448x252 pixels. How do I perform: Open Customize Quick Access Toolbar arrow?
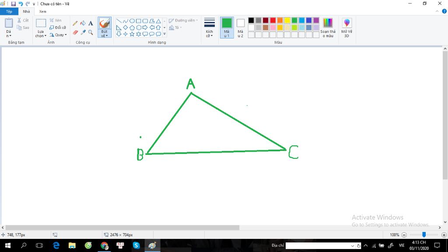[x=34, y=4]
